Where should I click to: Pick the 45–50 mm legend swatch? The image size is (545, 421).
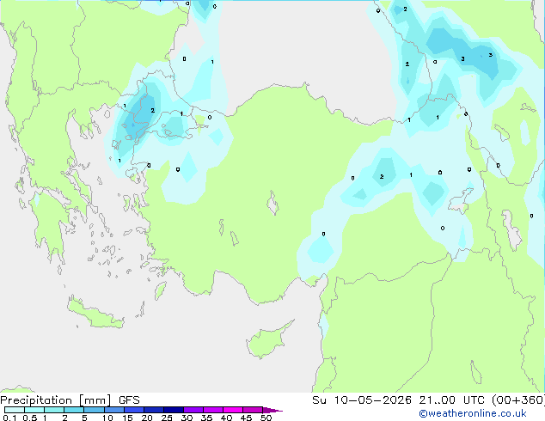tap(253, 410)
